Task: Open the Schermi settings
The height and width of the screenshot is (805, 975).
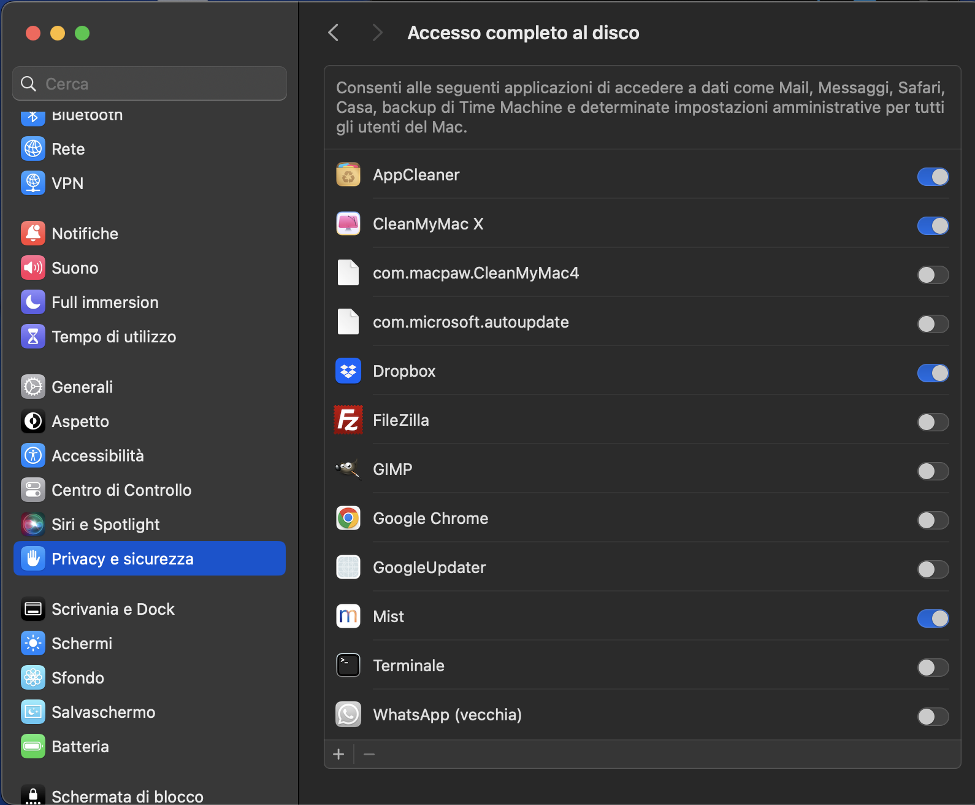Action: click(150, 643)
